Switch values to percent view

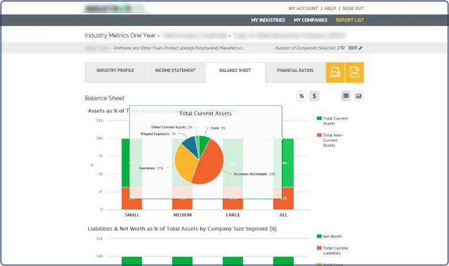click(x=302, y=96)
